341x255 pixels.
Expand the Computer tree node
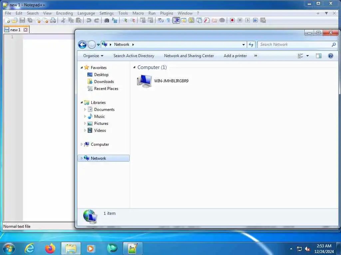pyautogui.click(x=82, y=144)
